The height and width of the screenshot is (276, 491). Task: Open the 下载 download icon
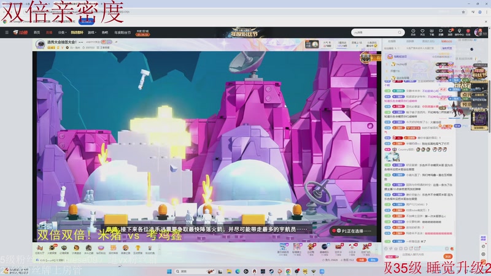[431, 33]
